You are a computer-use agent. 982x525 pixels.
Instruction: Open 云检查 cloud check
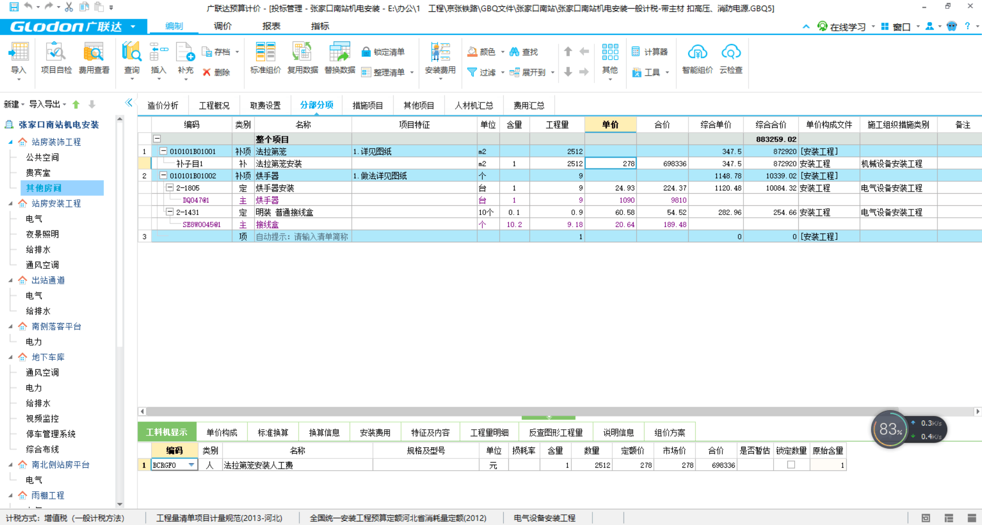pos(731,60)
